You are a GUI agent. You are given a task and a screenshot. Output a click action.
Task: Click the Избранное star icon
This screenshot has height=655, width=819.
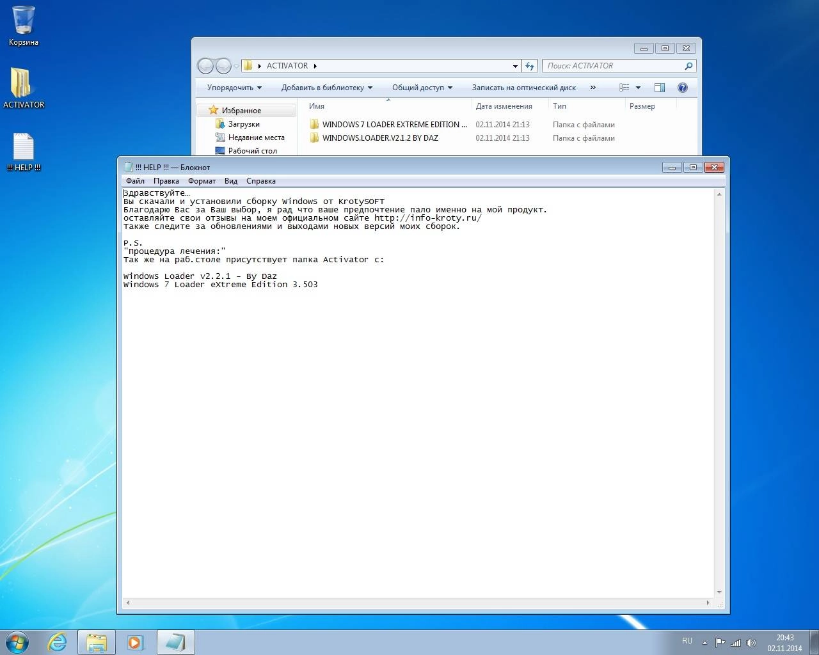(214, 110)
